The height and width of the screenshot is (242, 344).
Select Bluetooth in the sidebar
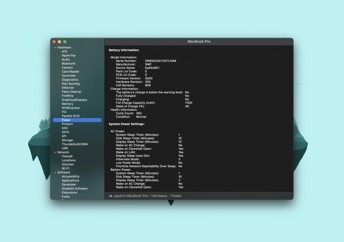(x=68, y=64)
